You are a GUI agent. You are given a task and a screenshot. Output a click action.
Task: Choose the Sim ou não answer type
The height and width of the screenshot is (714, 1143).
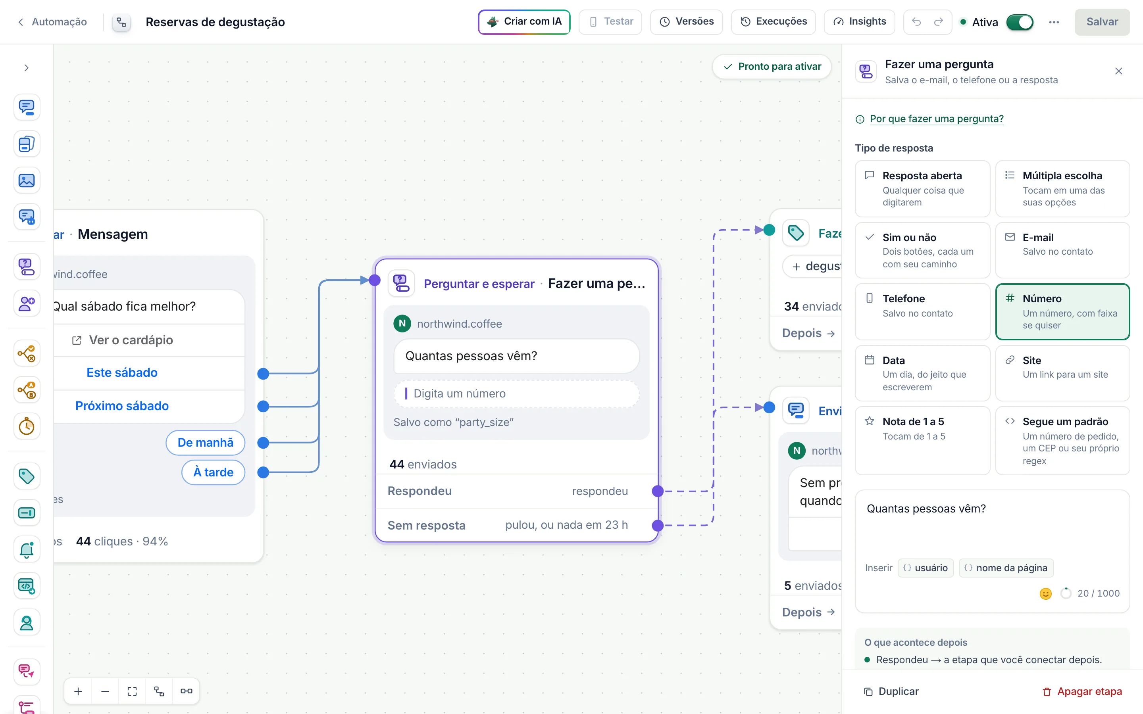click(922, 250)
